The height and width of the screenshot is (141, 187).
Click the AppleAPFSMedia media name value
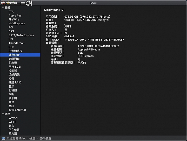(x=89, y=50)
